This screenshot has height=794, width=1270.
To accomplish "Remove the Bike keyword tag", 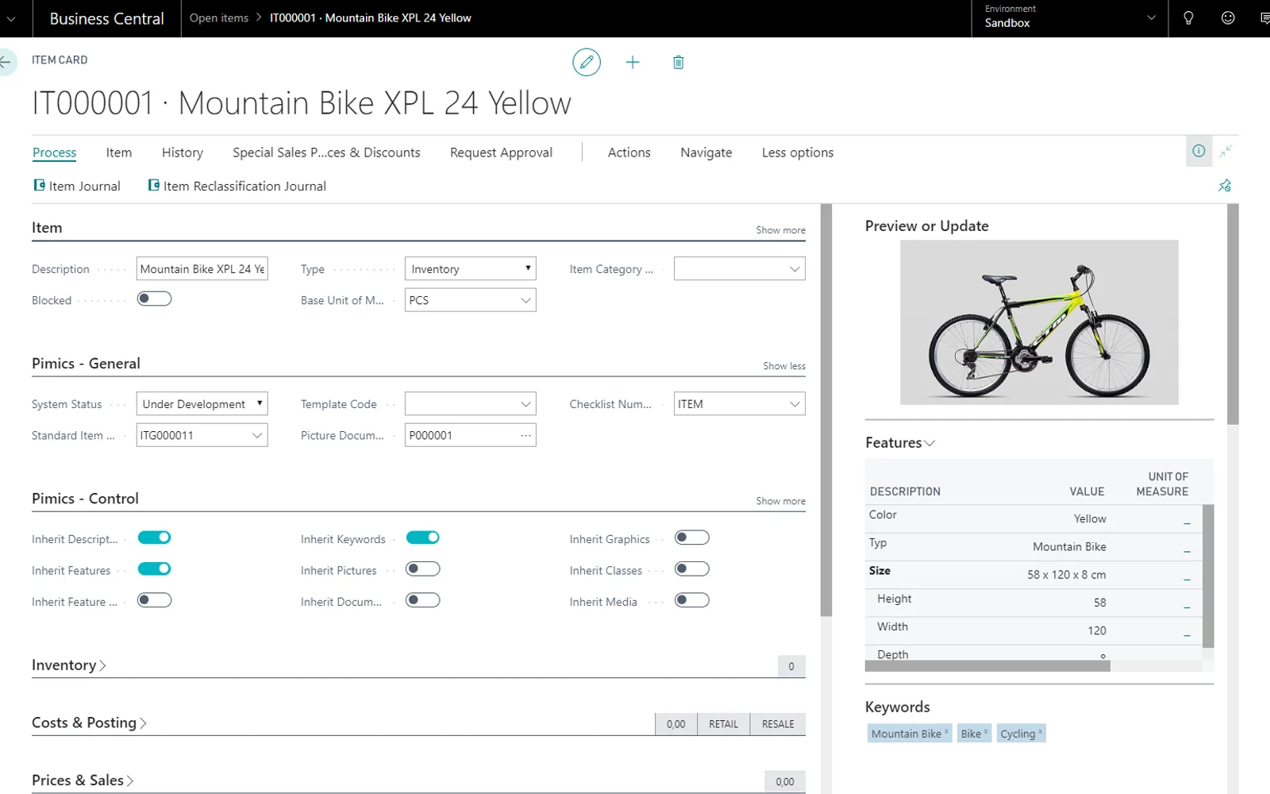I will pyautogui.click(x=986, y=731).
